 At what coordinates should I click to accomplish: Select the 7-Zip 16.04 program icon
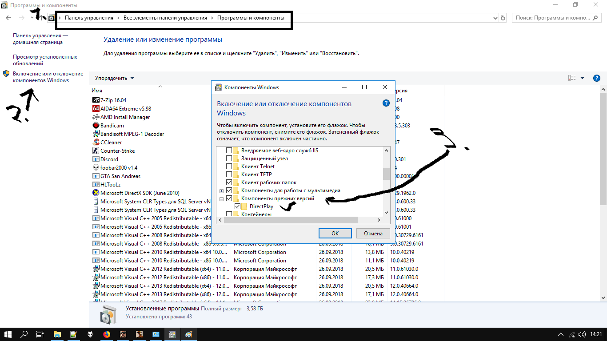[x=96, y=100]
